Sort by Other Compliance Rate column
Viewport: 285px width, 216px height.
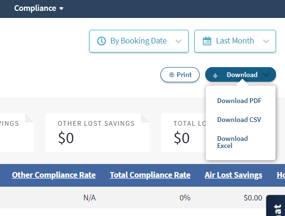pos(54,175)
